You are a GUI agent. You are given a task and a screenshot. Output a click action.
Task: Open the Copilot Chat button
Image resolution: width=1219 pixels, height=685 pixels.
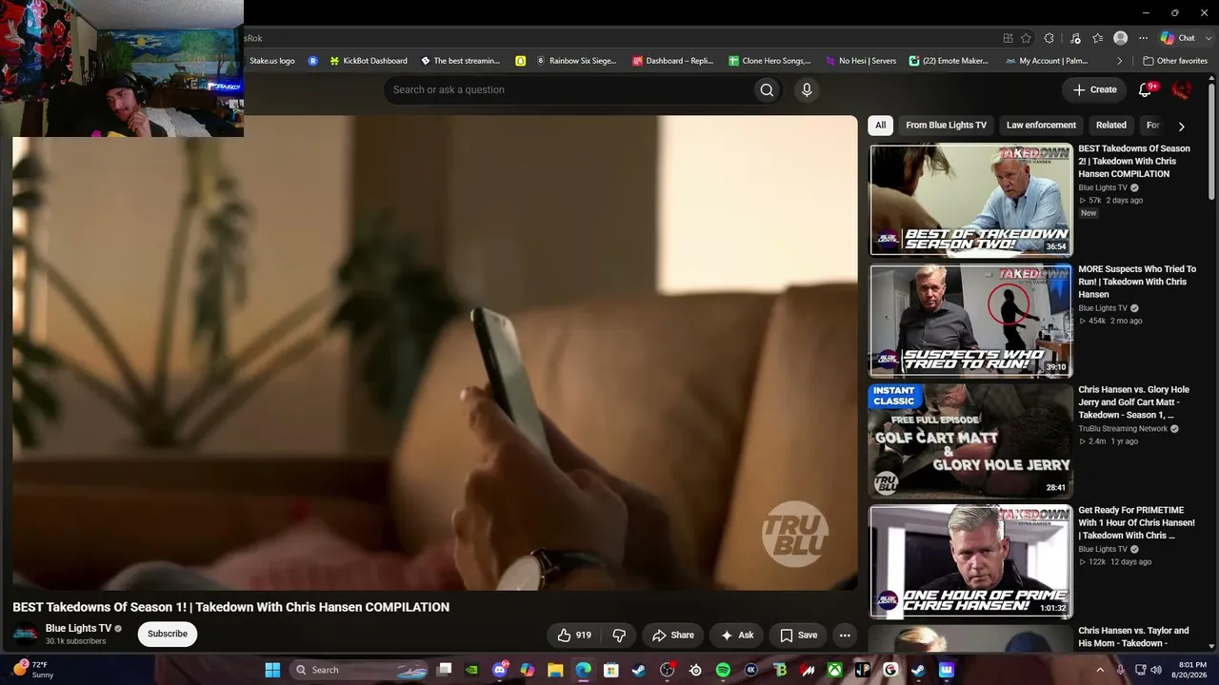click(x=1176, y=38)
